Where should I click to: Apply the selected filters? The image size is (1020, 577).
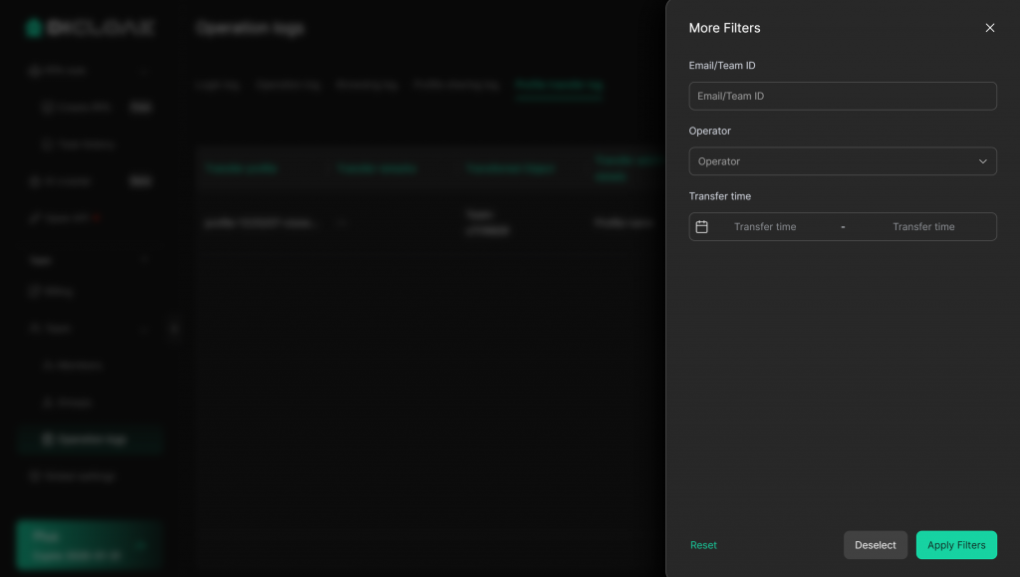click(x=955, y=545)
